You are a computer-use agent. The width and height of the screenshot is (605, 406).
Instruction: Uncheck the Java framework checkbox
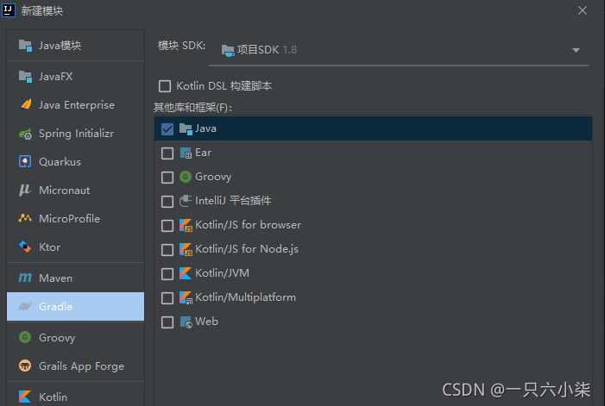click(x=167, y=129)
